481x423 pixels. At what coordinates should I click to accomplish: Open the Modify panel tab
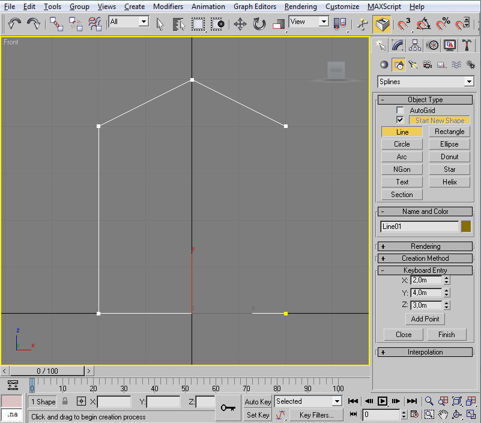click(397, 45)
